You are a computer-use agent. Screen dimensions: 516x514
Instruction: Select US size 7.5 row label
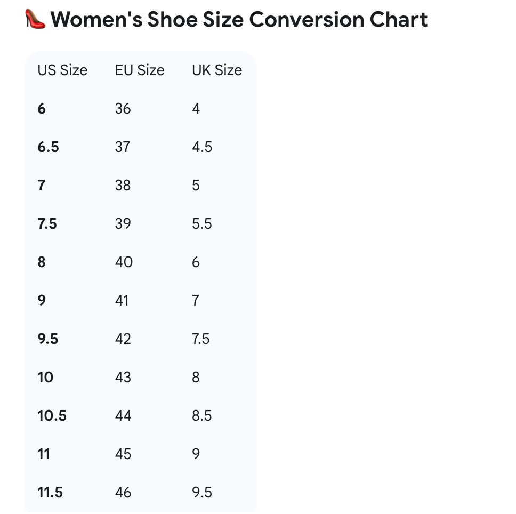(47, 224)
